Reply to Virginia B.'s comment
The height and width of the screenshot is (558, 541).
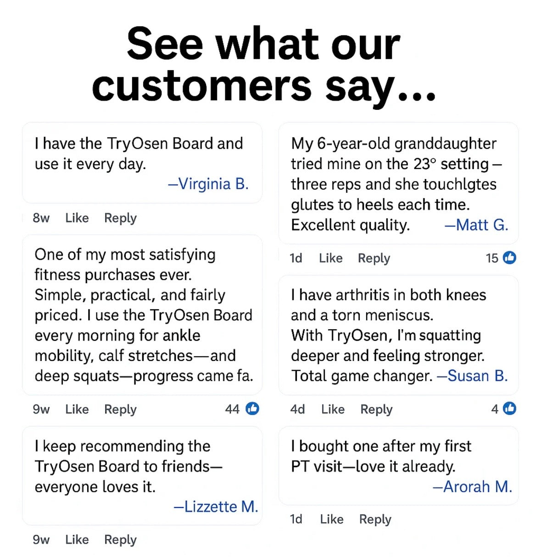[x=120, y=218]
